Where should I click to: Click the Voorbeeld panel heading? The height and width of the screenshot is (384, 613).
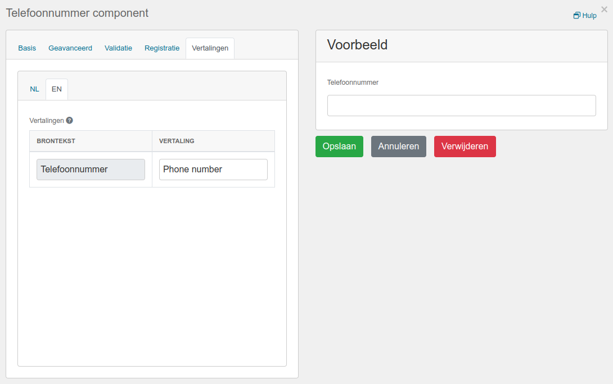click(357, 45)
